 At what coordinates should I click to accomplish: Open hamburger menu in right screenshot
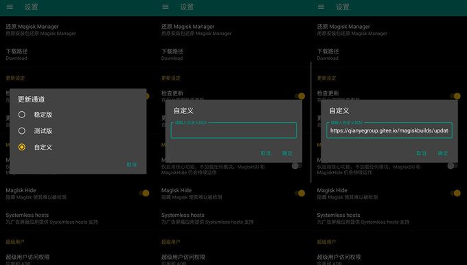click(x=321, y=7)
